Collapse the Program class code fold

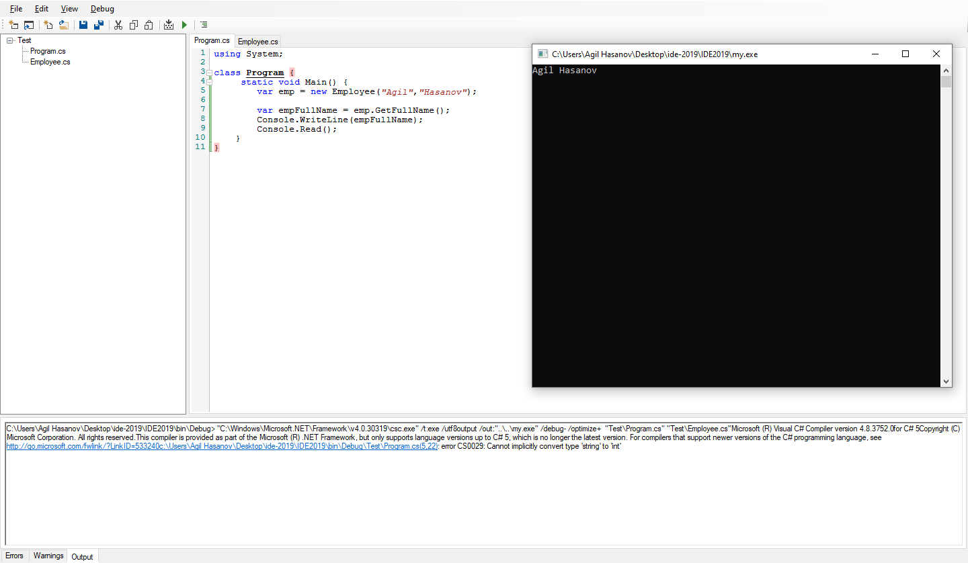pos(209,72)
